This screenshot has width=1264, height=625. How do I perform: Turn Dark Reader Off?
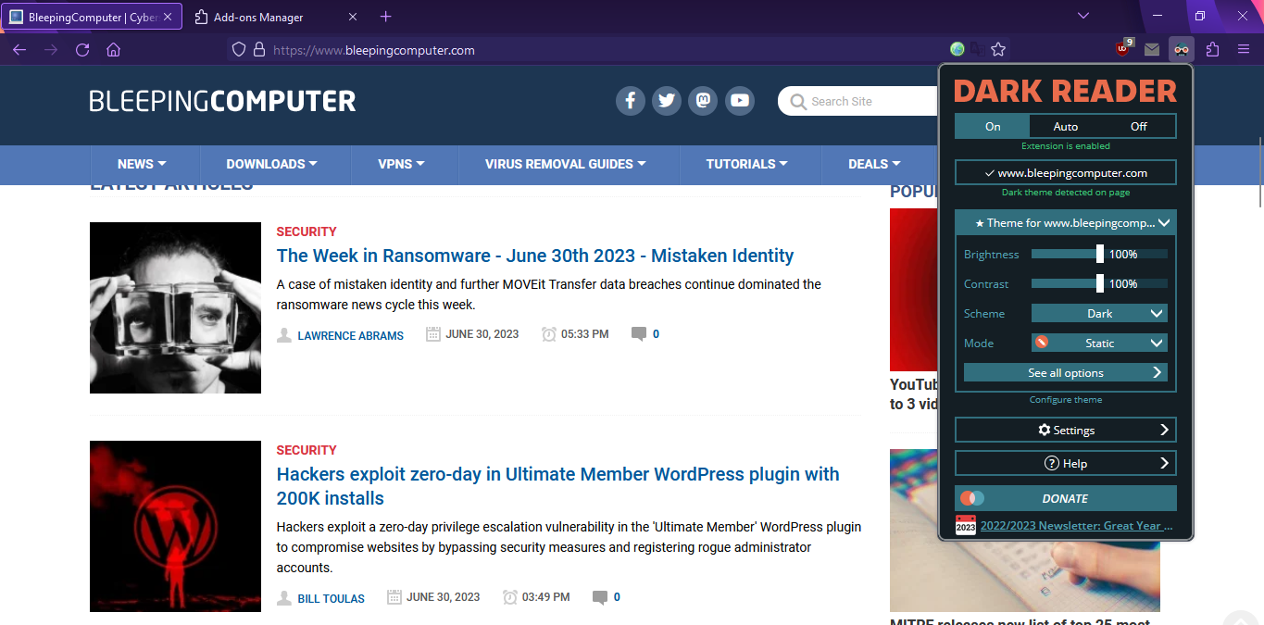1138,125
